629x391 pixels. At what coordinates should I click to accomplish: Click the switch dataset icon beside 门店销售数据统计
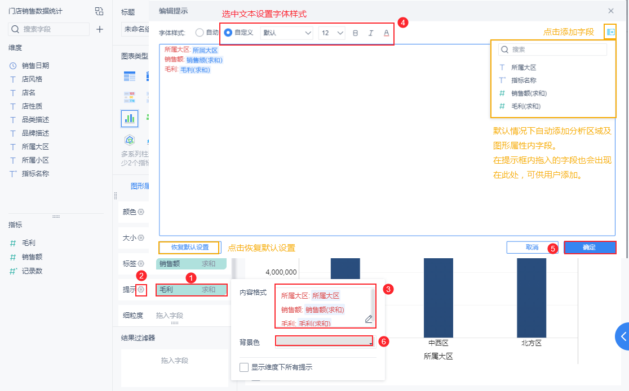click(x=99, y=11)
